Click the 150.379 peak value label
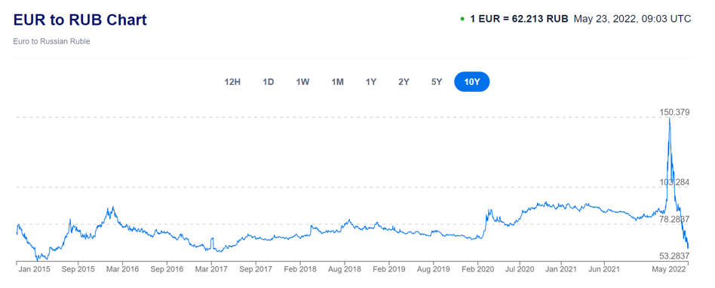Image resolution: width=715 pixels, height=288 pixels. pos(674,112)
